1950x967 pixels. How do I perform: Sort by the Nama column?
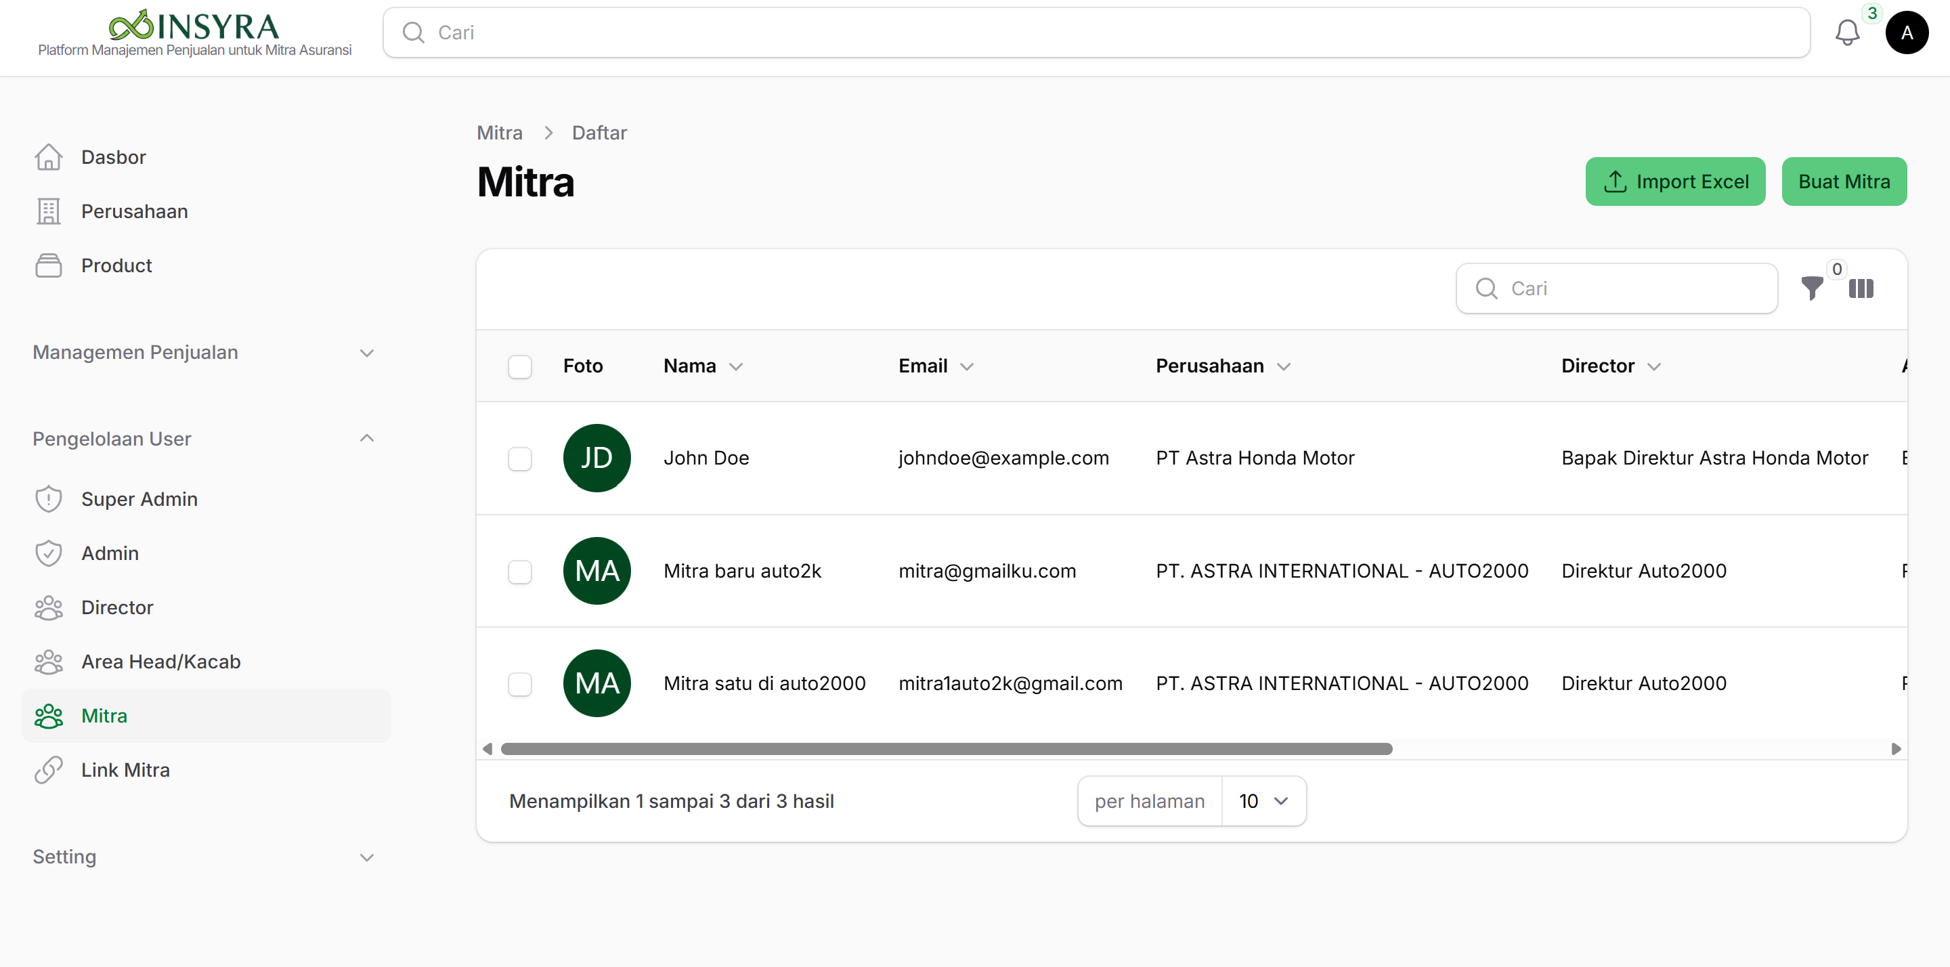point(703,366)
